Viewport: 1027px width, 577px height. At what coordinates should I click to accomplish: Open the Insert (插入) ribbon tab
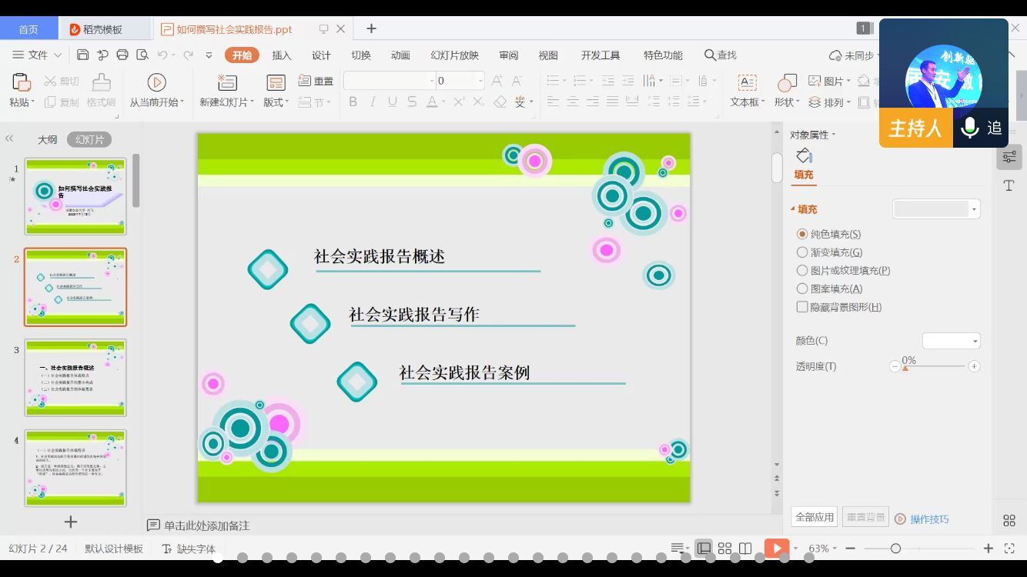tap(282, 55)
